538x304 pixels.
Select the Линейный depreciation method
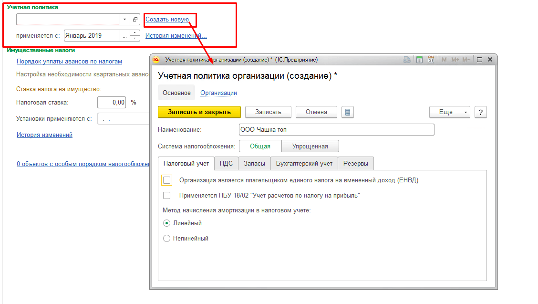click(167, 223)
